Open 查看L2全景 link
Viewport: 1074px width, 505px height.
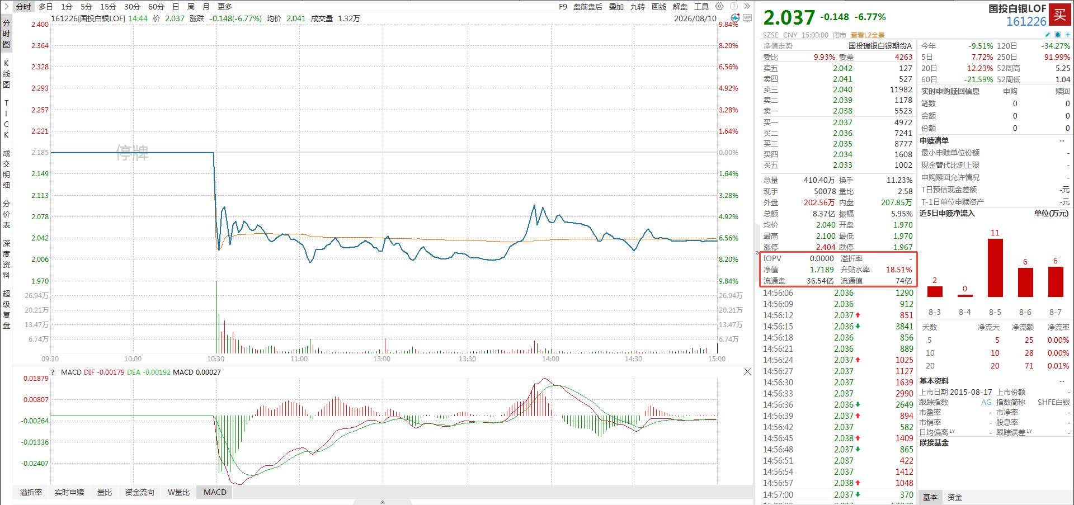point(868,35)
